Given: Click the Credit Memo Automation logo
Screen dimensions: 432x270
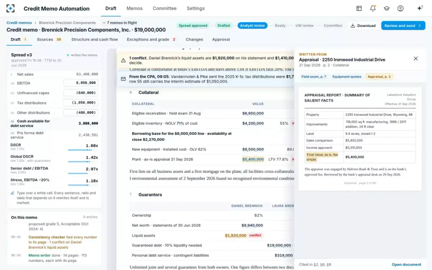Looking at the screenshot, I should click(x=11, y=8).
